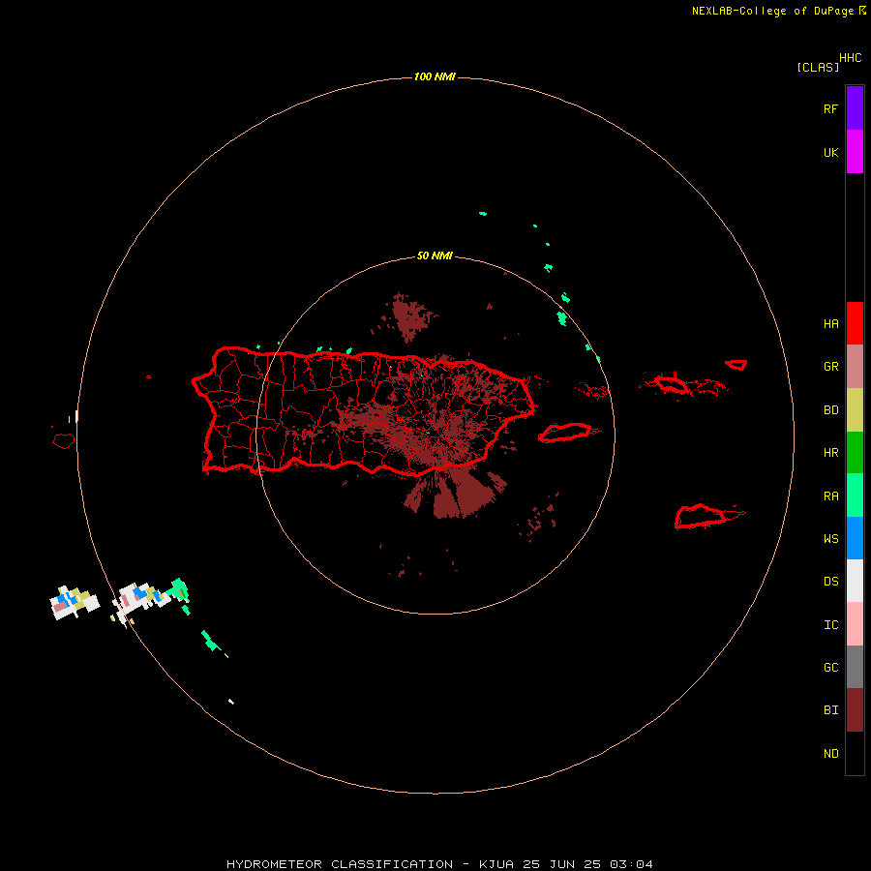Click the UK legend label
Viewport: 871px width, 871px height.
(x=830, y=153)
